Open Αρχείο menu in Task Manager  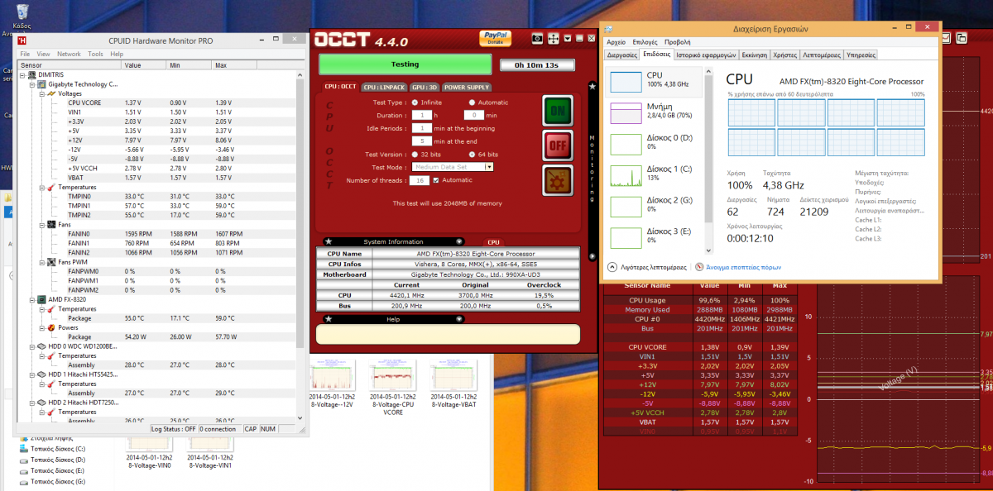click(616, 41)
